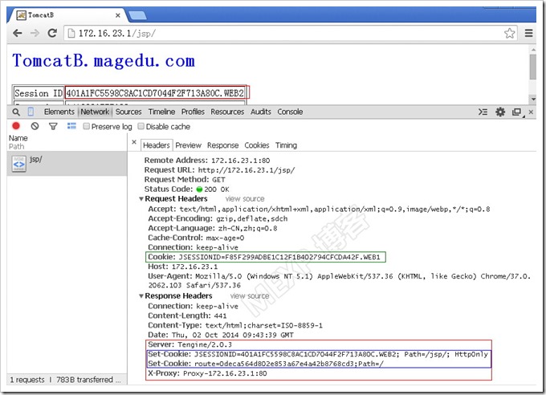
Task: Toggle the mobile device emulation icon
Action: [31, 112]
